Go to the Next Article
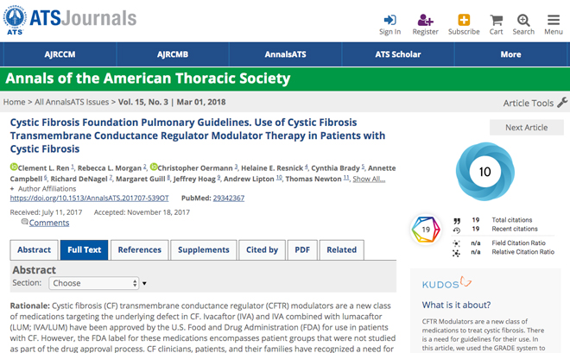 coord(526,128)
